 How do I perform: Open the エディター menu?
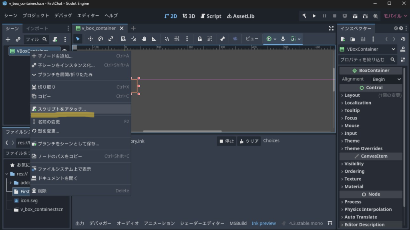(x=88, y=16)
